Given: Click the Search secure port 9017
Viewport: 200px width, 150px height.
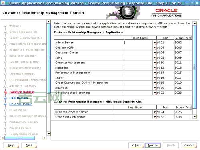Looking at the screenshot, I should (x=183, y=78).
